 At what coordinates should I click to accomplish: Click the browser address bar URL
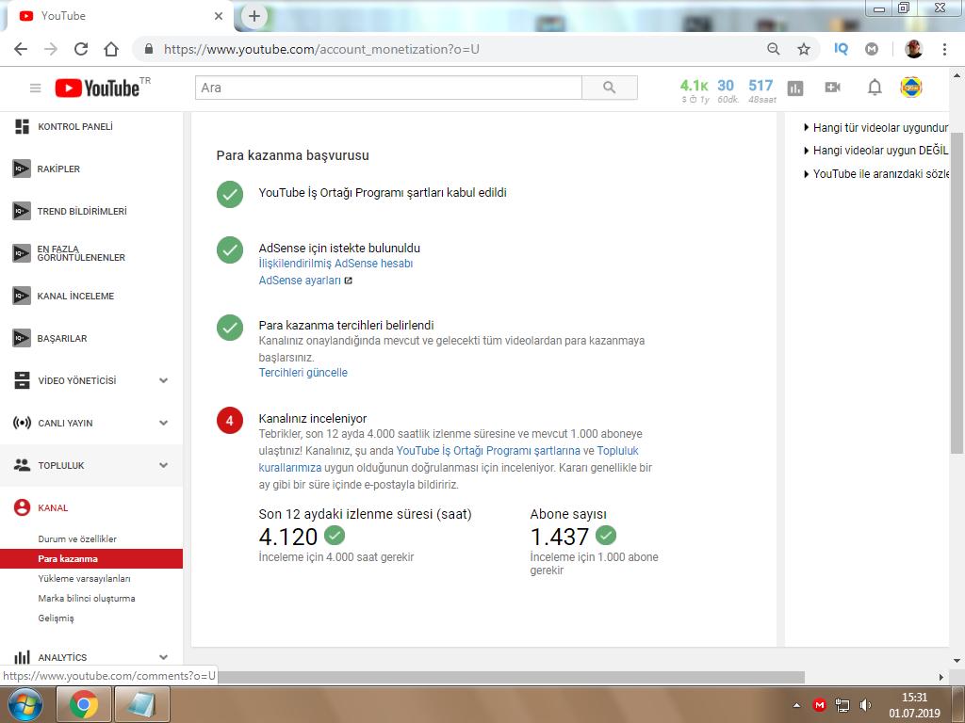[321, 49]
